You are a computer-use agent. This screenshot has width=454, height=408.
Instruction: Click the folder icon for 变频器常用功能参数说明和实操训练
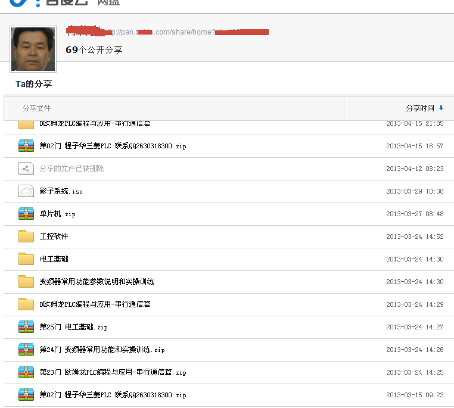point(26,282)
